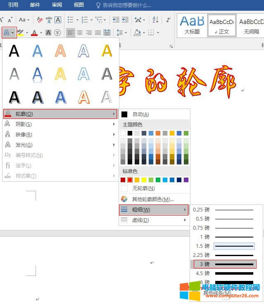Pick the yellow standard color swatch
The height and width of the screenshot is (304, 264).
pyautogui.click(x=145, y=180)
